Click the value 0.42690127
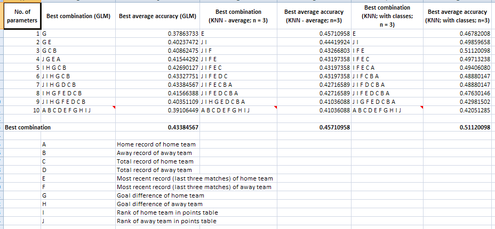 pos(183,68)
